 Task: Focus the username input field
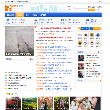coord(81,7)
